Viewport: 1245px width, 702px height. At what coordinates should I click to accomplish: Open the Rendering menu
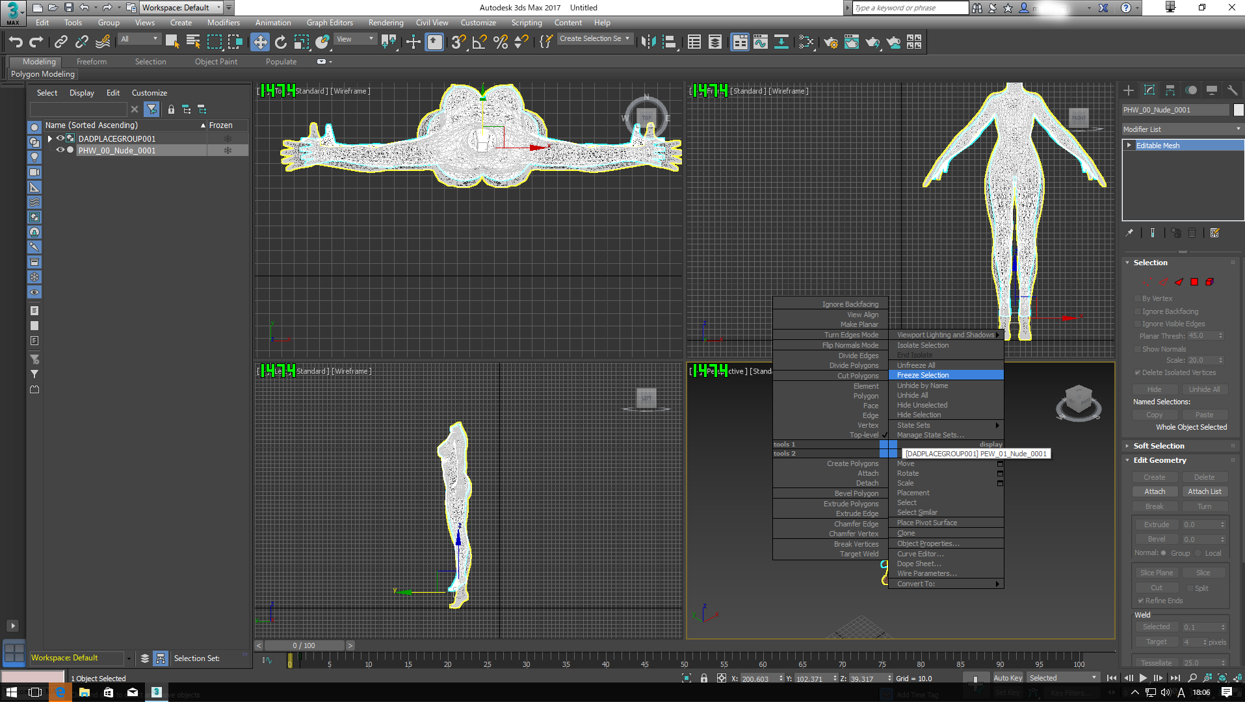(x=386, y=23)
